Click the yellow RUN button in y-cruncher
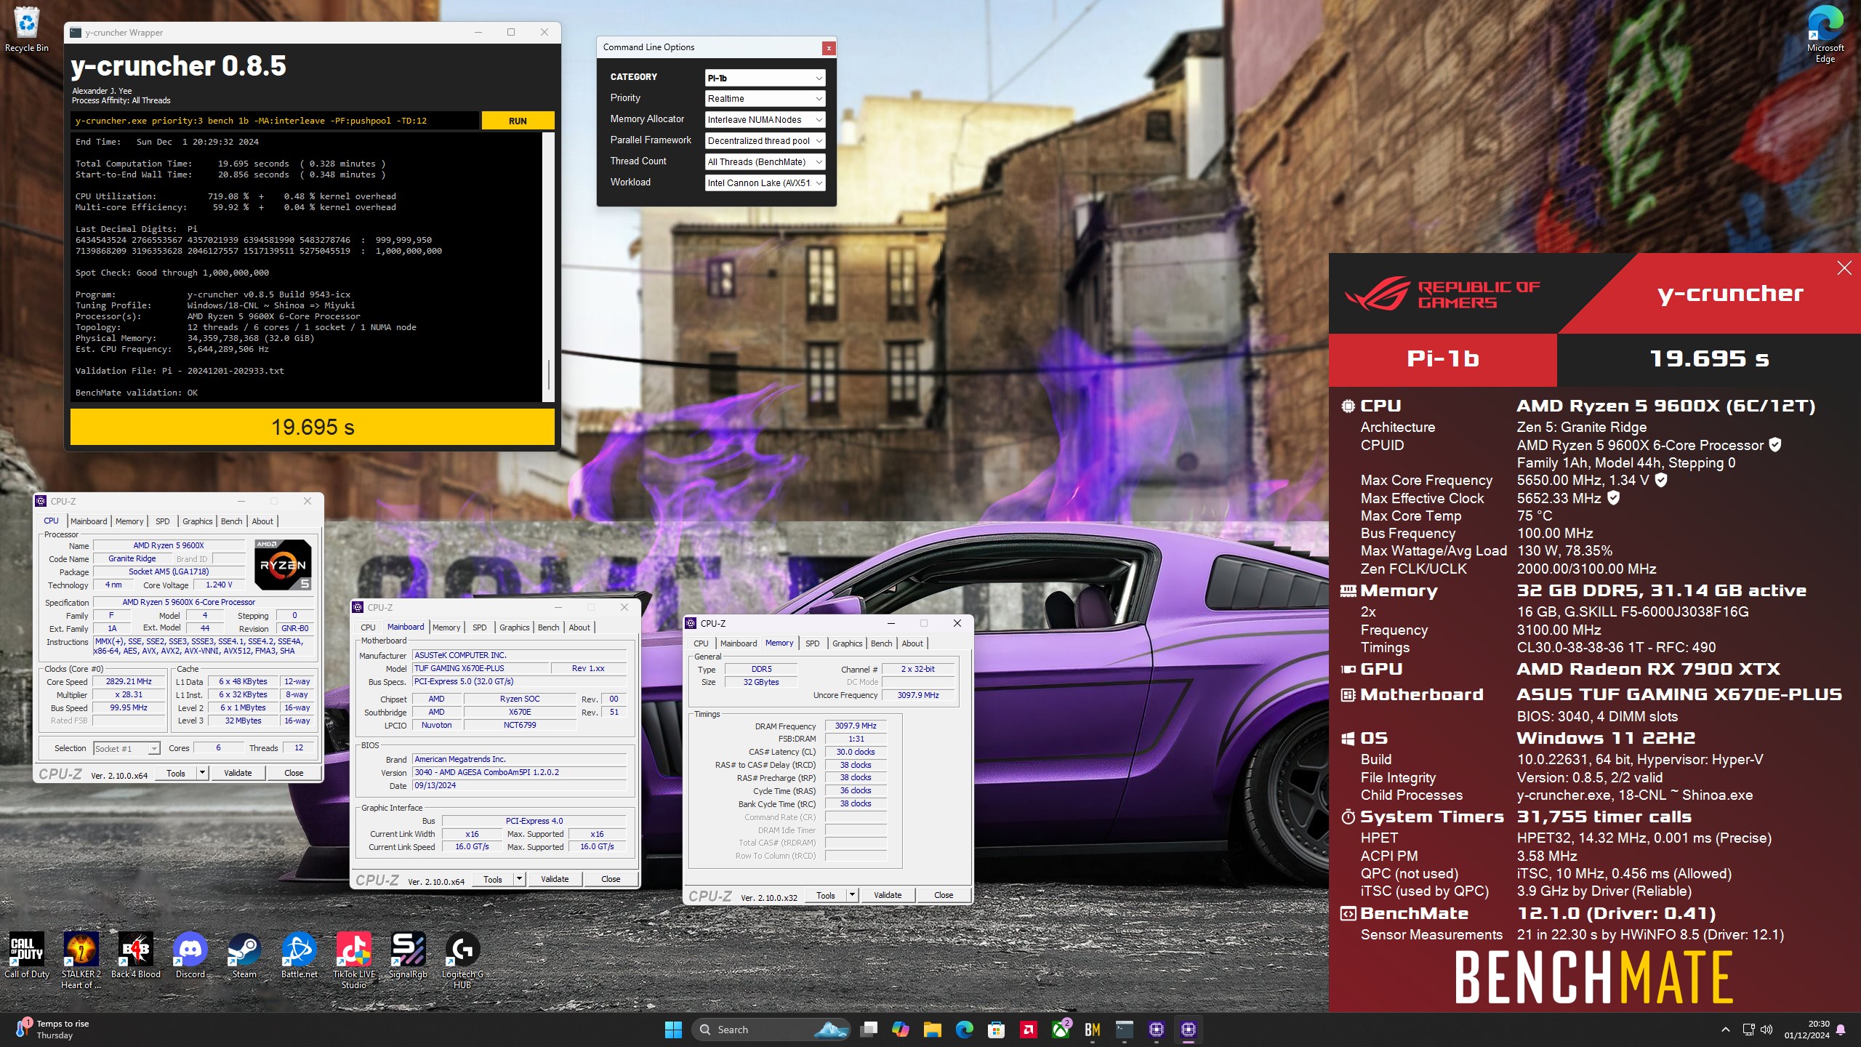This screenshot has height=1047, width=1861. (518, 121)
